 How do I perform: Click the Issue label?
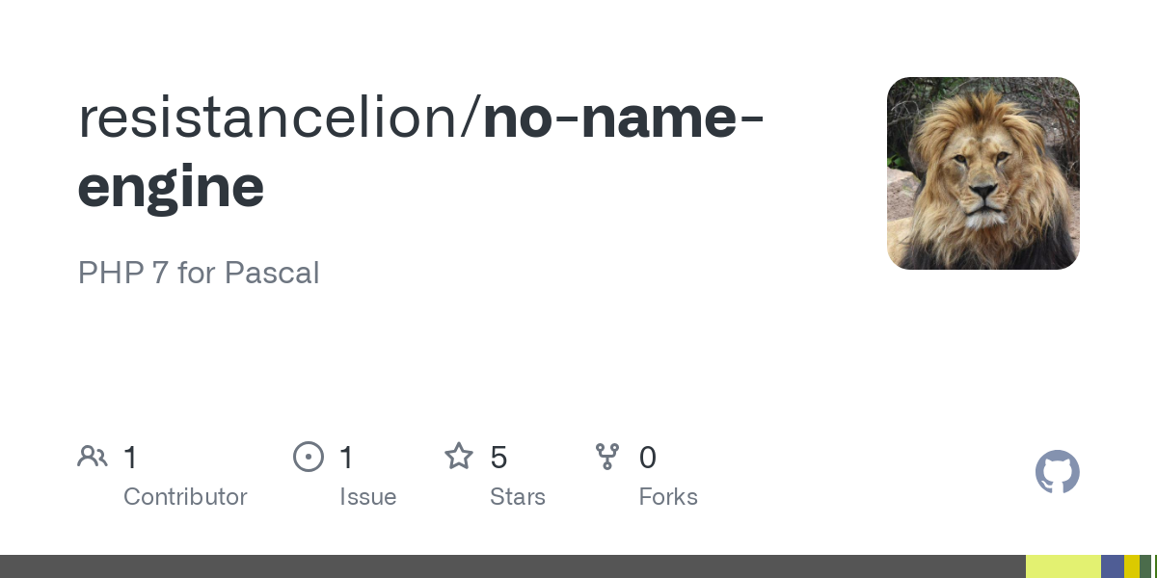pyautogui.click(x=367, y=497)
